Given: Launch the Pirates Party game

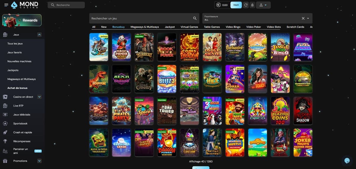Looking at the screenshot, I should tap(121, 111).
